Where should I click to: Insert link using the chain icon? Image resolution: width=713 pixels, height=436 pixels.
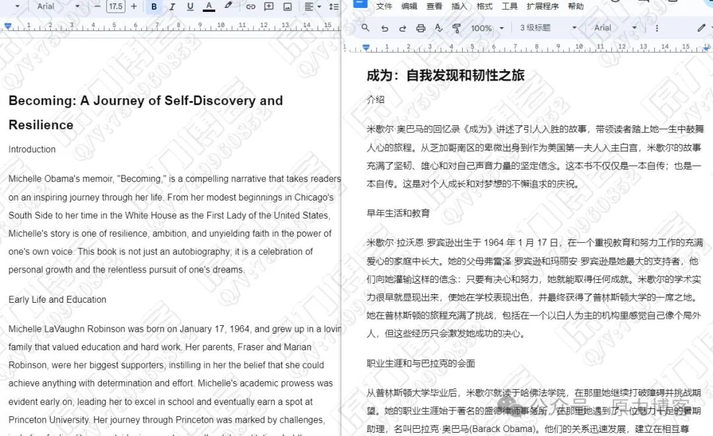(251, 7)
